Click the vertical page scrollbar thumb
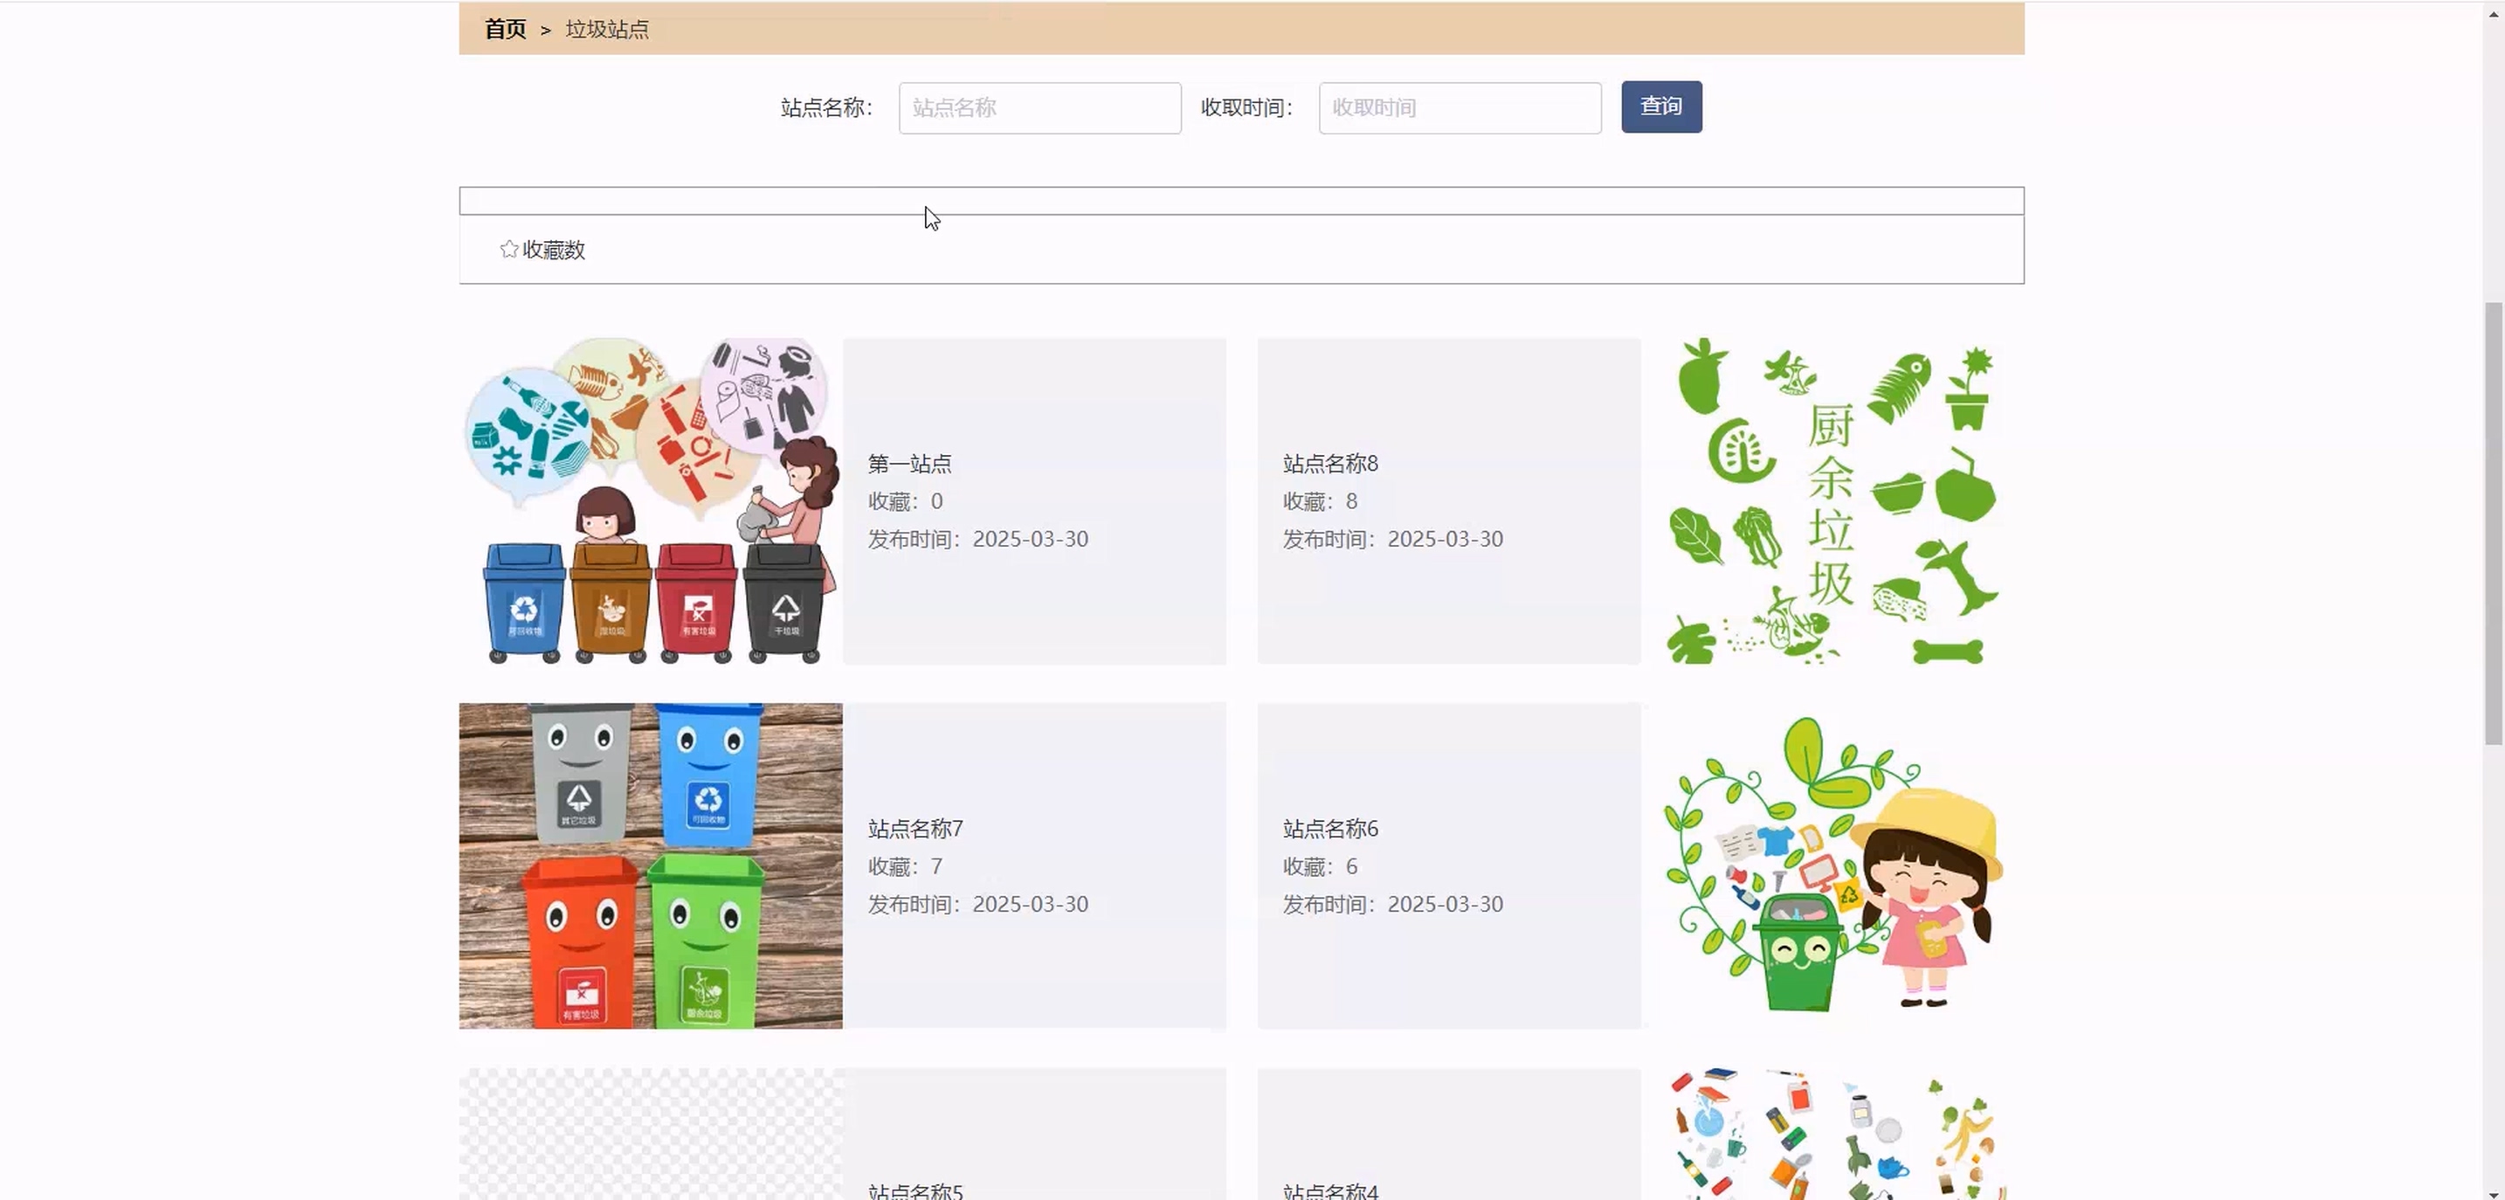 click(2493, 523)
